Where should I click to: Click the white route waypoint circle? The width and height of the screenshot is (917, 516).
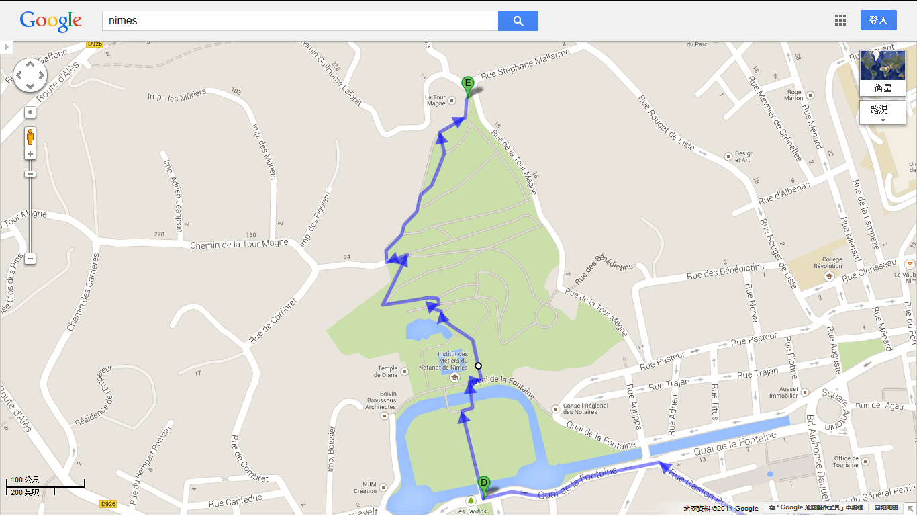click(478, 366)
